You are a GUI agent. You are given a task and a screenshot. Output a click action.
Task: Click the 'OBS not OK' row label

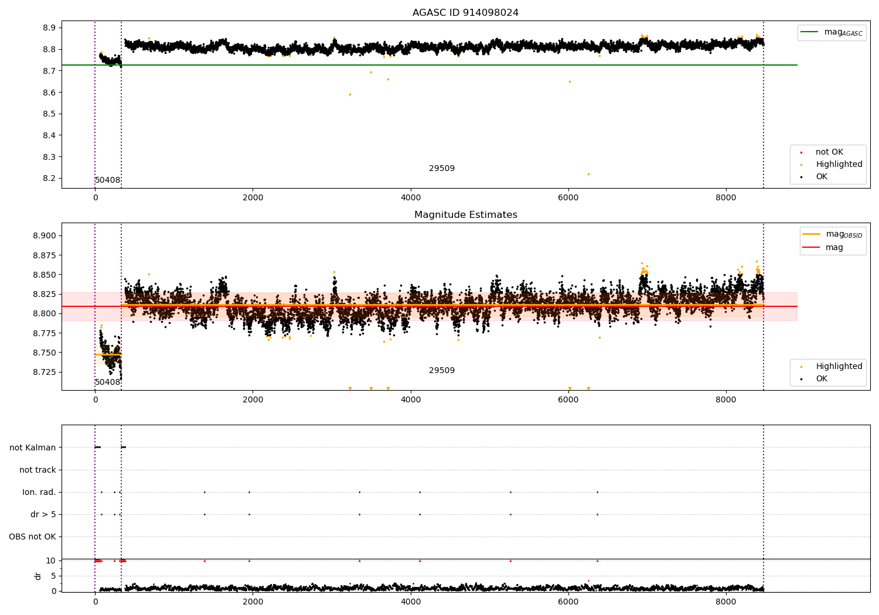pos(32,537)
